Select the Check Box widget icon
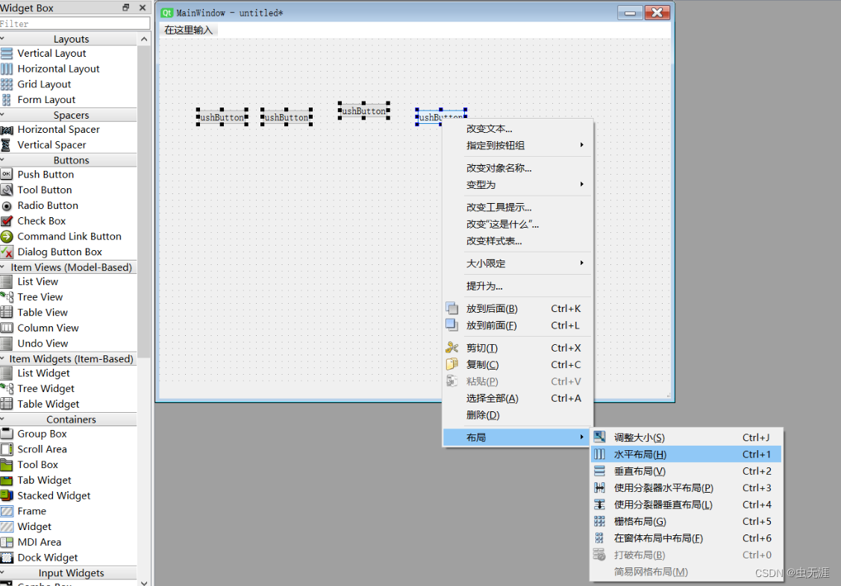The width and height of the screenshot is (841, 586). (7, 220)
